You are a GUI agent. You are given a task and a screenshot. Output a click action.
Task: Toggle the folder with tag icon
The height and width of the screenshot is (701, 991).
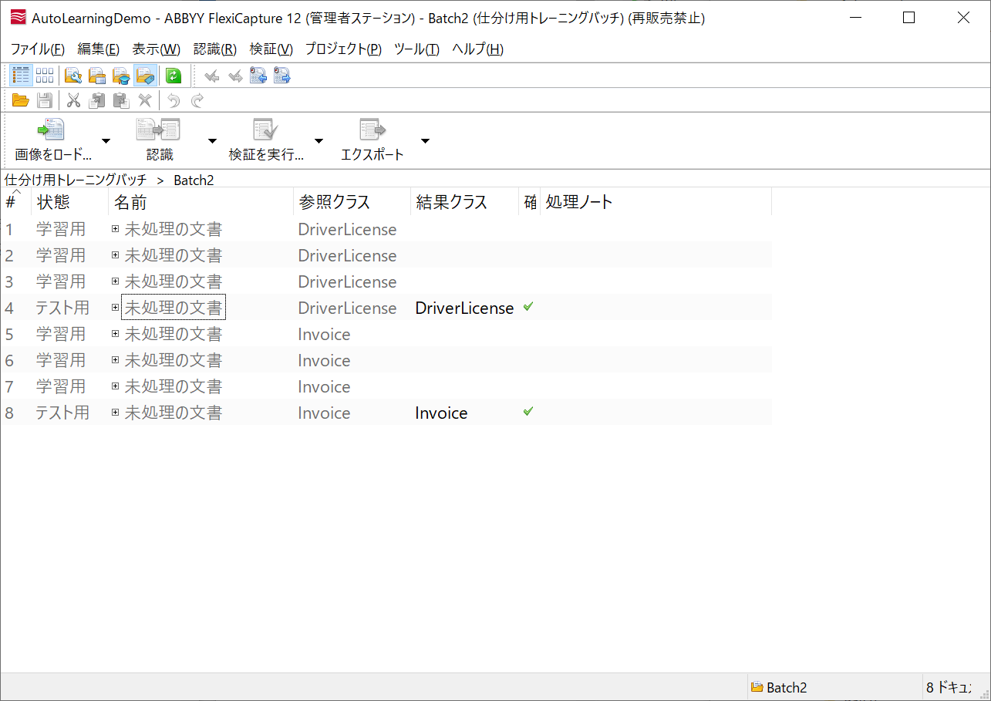click(x=145, y=75)
